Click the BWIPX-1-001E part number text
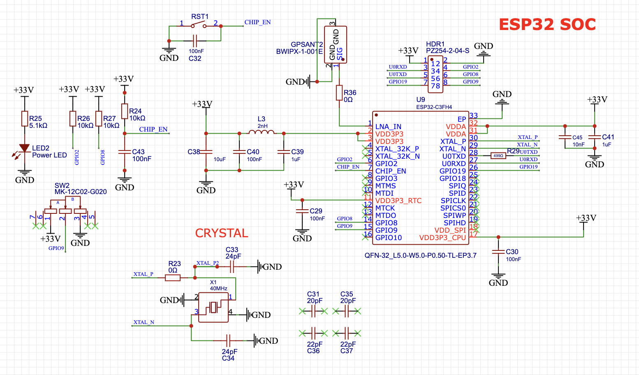The image size is (639, 375). [299, 51]
